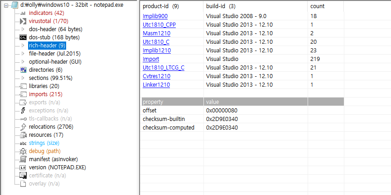
Task: Click the directories grid icon
Action: pos(23,70)
